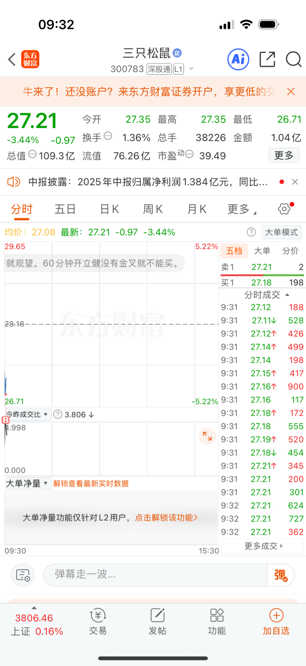Switch to the 分价 tab
The width and height of the screenshot is (306, 666).
(x=290, y=251)
